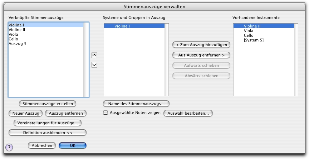Enable Ausgewählte Noten zeigen checkbox
The width and height of the screenshot is (309, 159).
106,113
